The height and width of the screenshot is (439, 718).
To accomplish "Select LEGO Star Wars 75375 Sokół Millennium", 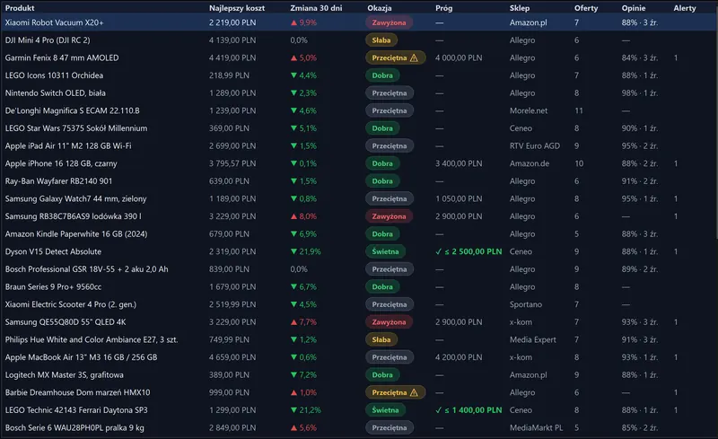I will (x=76, y=128).
